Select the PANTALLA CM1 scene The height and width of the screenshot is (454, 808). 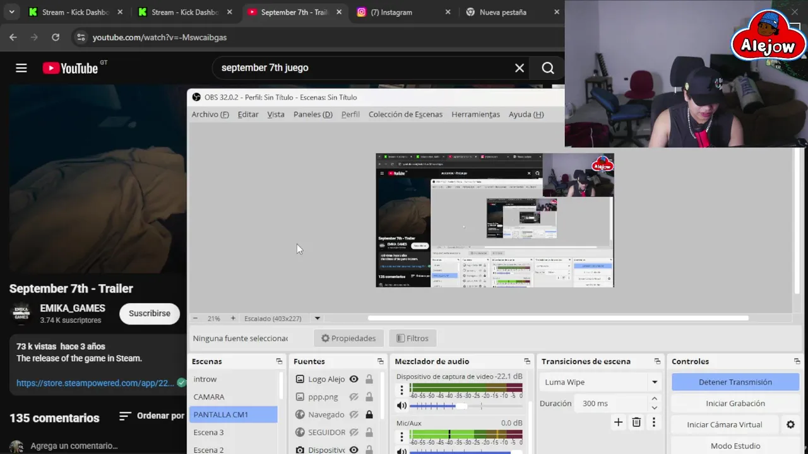pos(234,414)
